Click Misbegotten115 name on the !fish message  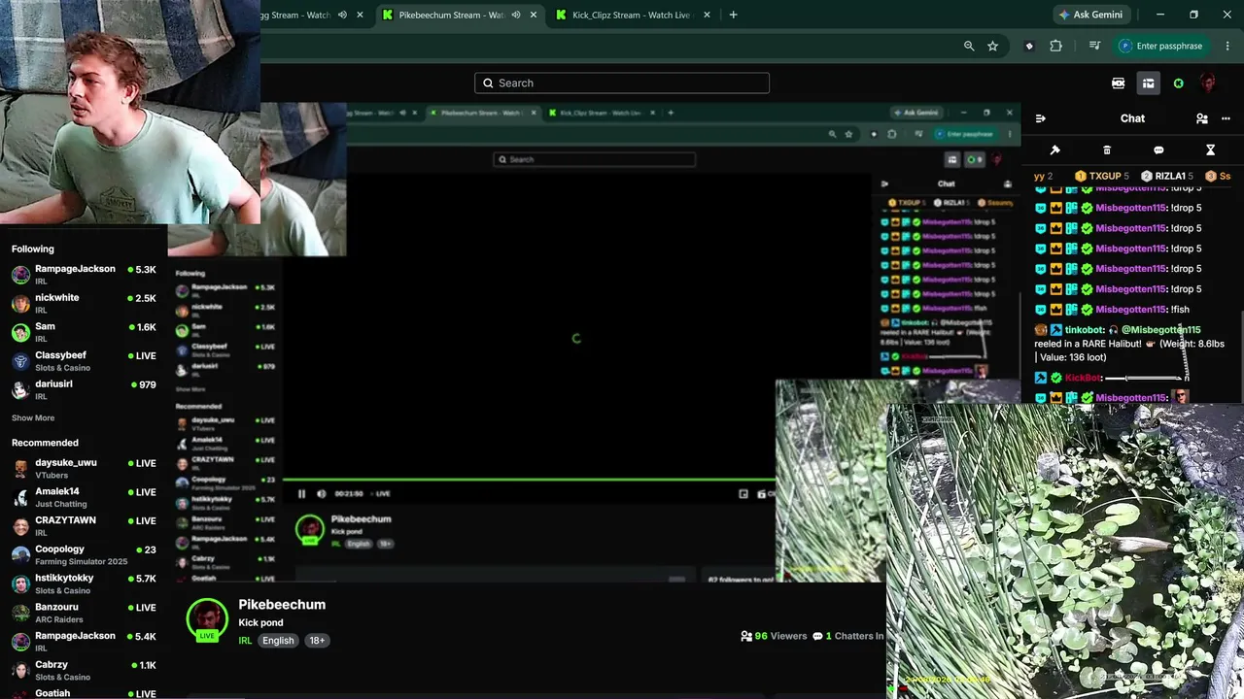pos(1131,310)
